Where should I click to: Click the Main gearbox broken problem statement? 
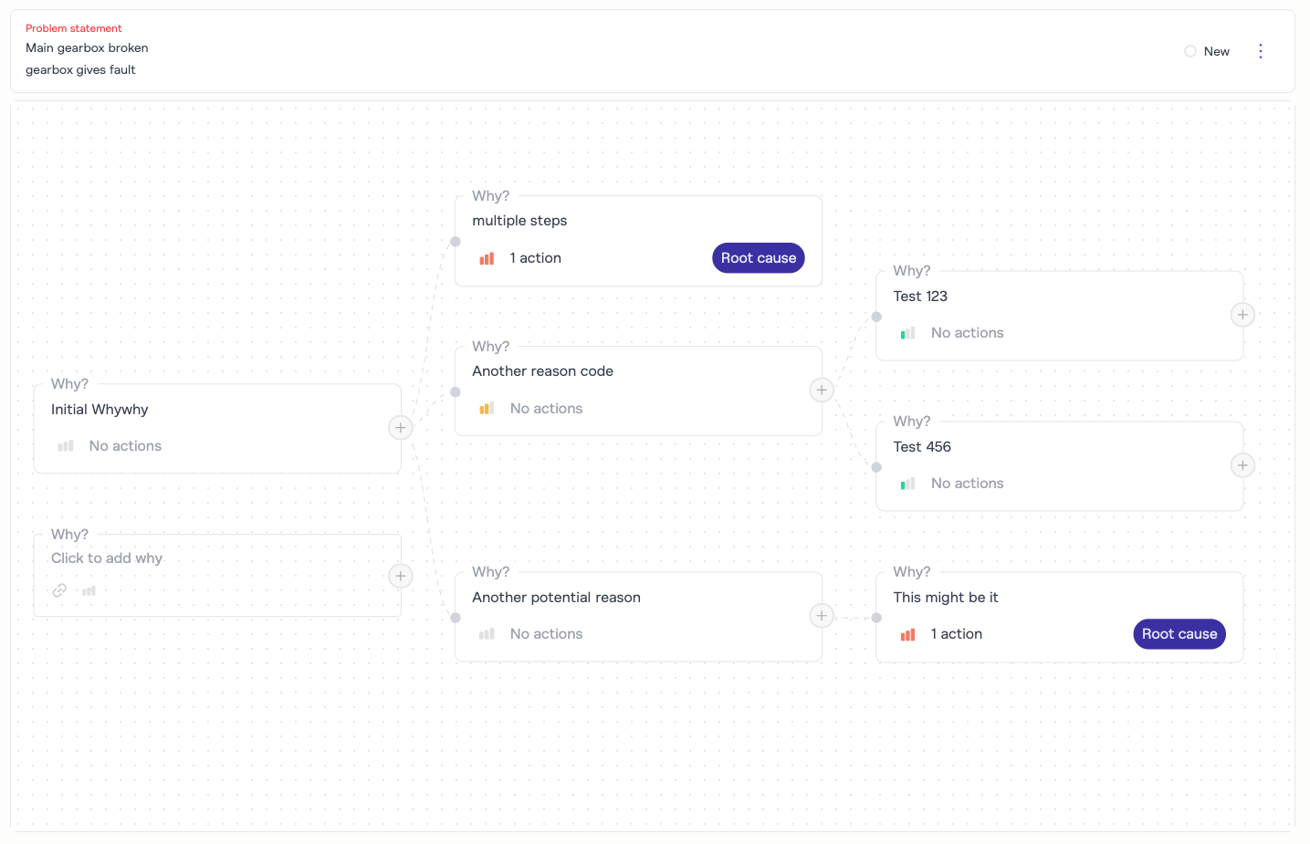[x=87, y=48]
